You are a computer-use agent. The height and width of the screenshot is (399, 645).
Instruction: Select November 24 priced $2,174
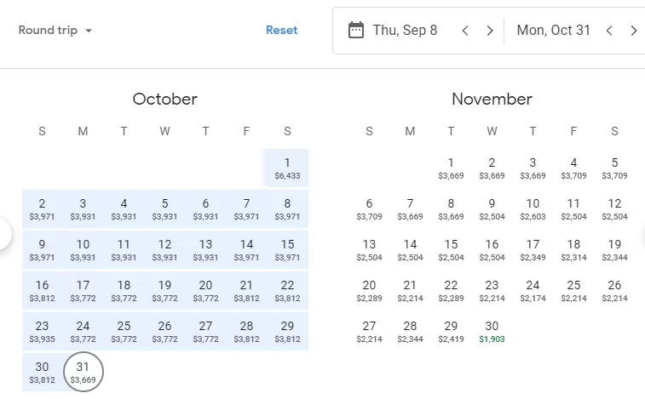click(x=533, y=291)
